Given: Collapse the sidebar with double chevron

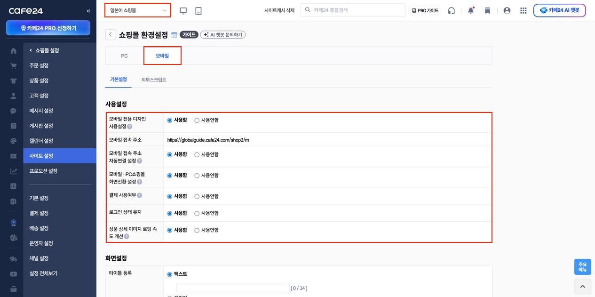Looking at the screenshot, I should pyautogui.click(x=88, y=11).
